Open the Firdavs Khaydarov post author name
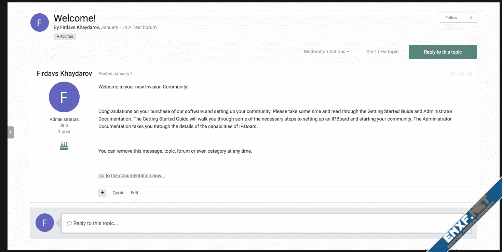This screenshot has height=252, width=502. [x=64, y=74]
